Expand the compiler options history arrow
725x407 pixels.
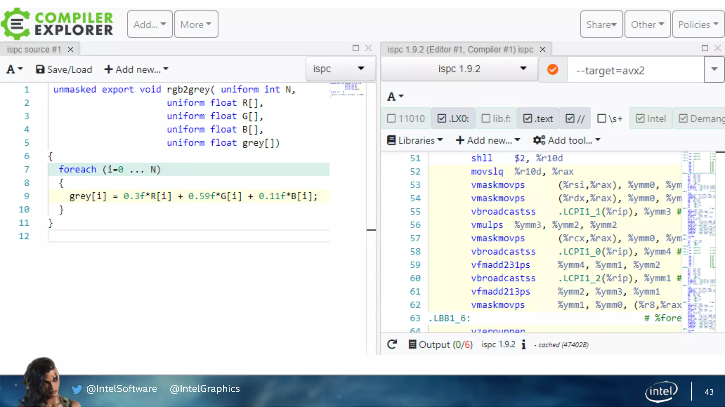click(714, 70)
